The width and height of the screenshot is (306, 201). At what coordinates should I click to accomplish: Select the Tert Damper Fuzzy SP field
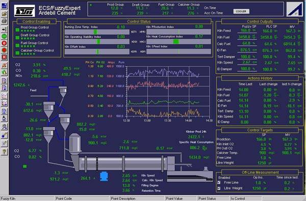(247, 56)
